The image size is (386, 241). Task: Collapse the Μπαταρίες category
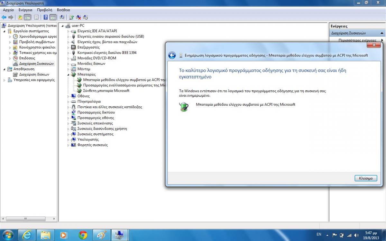tap(69, 75)
